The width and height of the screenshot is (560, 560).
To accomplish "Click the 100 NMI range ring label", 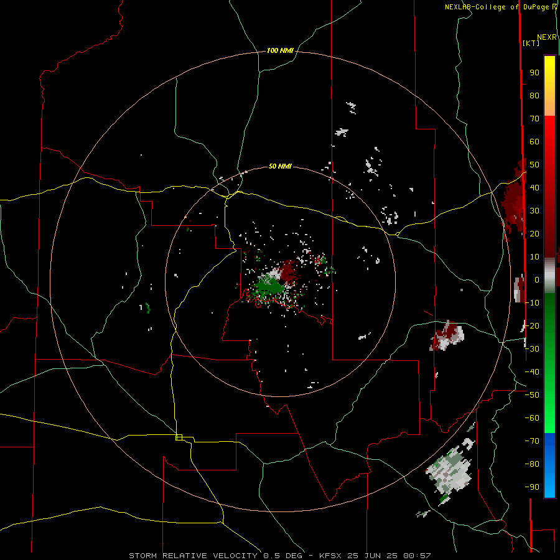I will [x=280, y=51].
